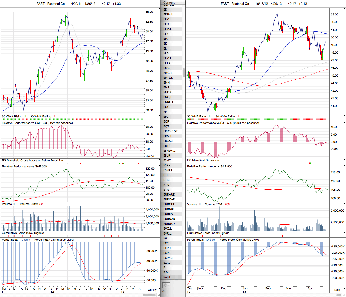This screenshot has width=346, height=297.
Task: Open the gear menu below the symbol list
Action: point(166,285)
